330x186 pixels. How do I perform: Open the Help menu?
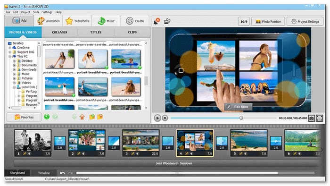pyautogui.click(x=58, y=12)
